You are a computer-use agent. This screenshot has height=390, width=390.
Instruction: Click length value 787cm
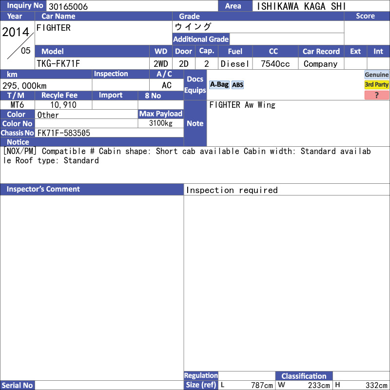pyautogui.click(x=262, y=385)
